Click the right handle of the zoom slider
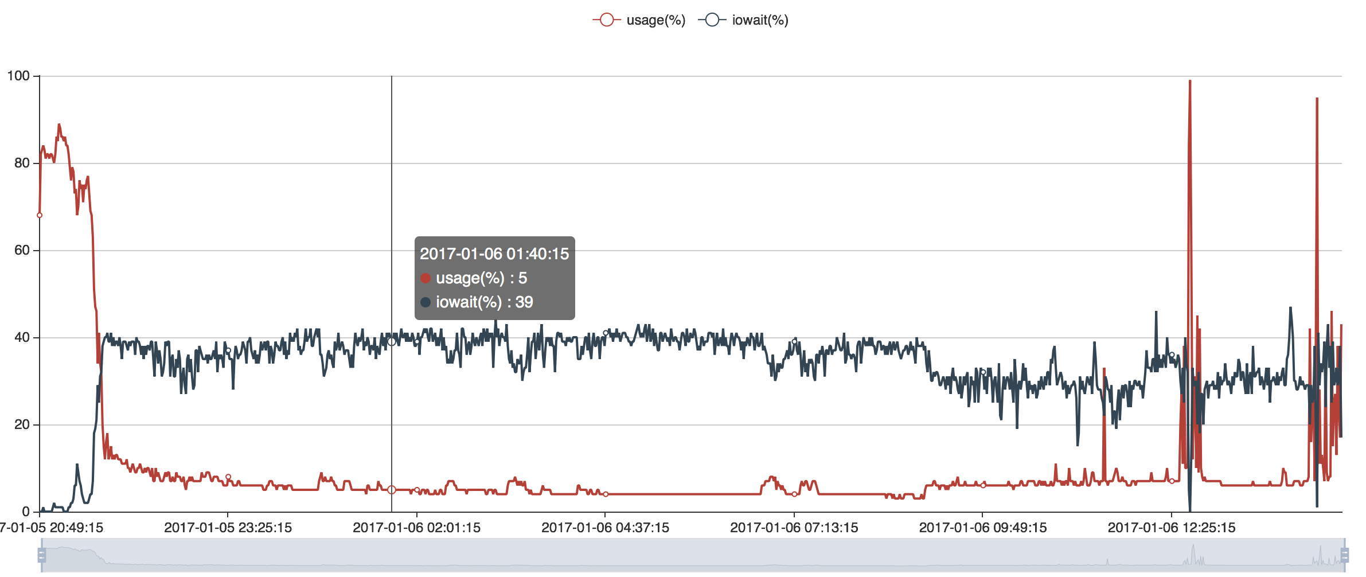 1344,555
